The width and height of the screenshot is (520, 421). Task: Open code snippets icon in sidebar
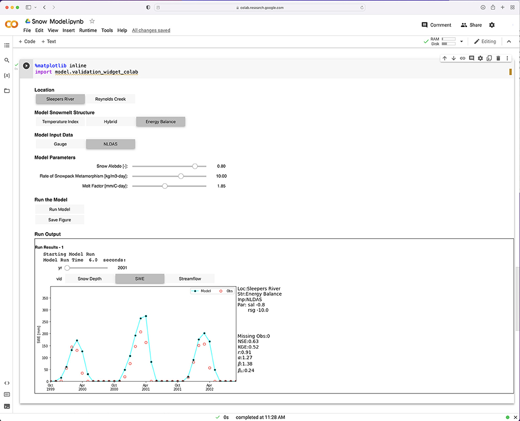pos(7,383)
